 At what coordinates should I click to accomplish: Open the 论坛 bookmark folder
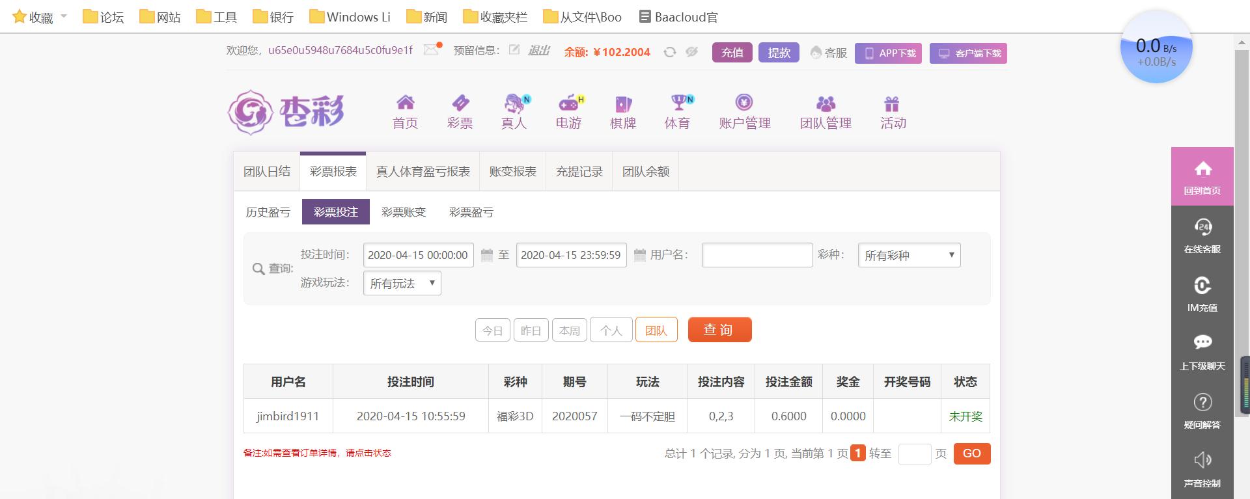(x=104, y=17)
